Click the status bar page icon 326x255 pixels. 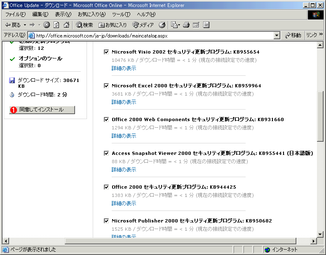click(x=6, y=249)
